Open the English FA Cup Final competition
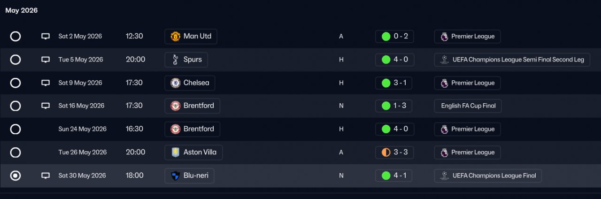The height and width of the screenshot is (199, 601). tap(468, 106)
